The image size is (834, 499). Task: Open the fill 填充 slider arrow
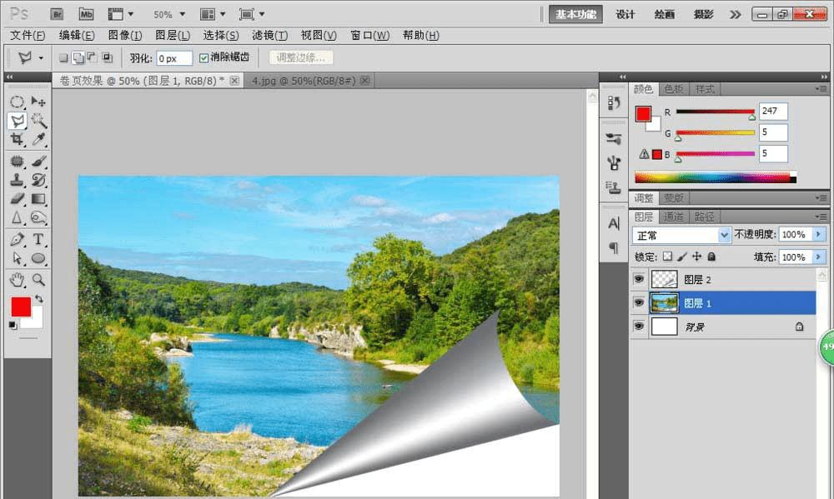819,257
